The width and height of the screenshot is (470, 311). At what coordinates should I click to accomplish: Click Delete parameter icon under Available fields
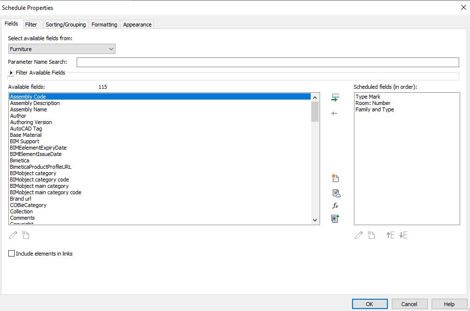(x=26, y=235)
